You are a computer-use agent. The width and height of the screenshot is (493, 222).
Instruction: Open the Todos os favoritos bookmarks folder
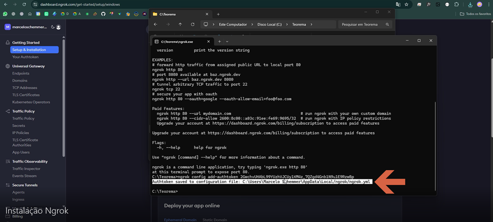(x=475, y=14)
